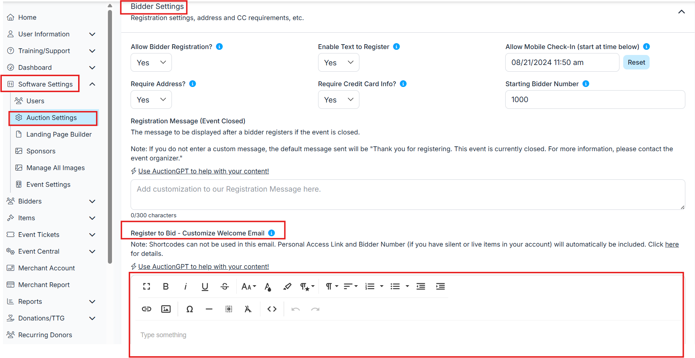Screen dimensions: 695x358
Task: Open the text color picker
Action: tap(268, 286)
